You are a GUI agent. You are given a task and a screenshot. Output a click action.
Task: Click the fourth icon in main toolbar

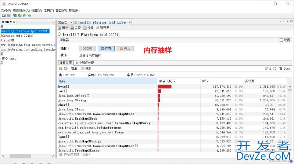(20, 16)
